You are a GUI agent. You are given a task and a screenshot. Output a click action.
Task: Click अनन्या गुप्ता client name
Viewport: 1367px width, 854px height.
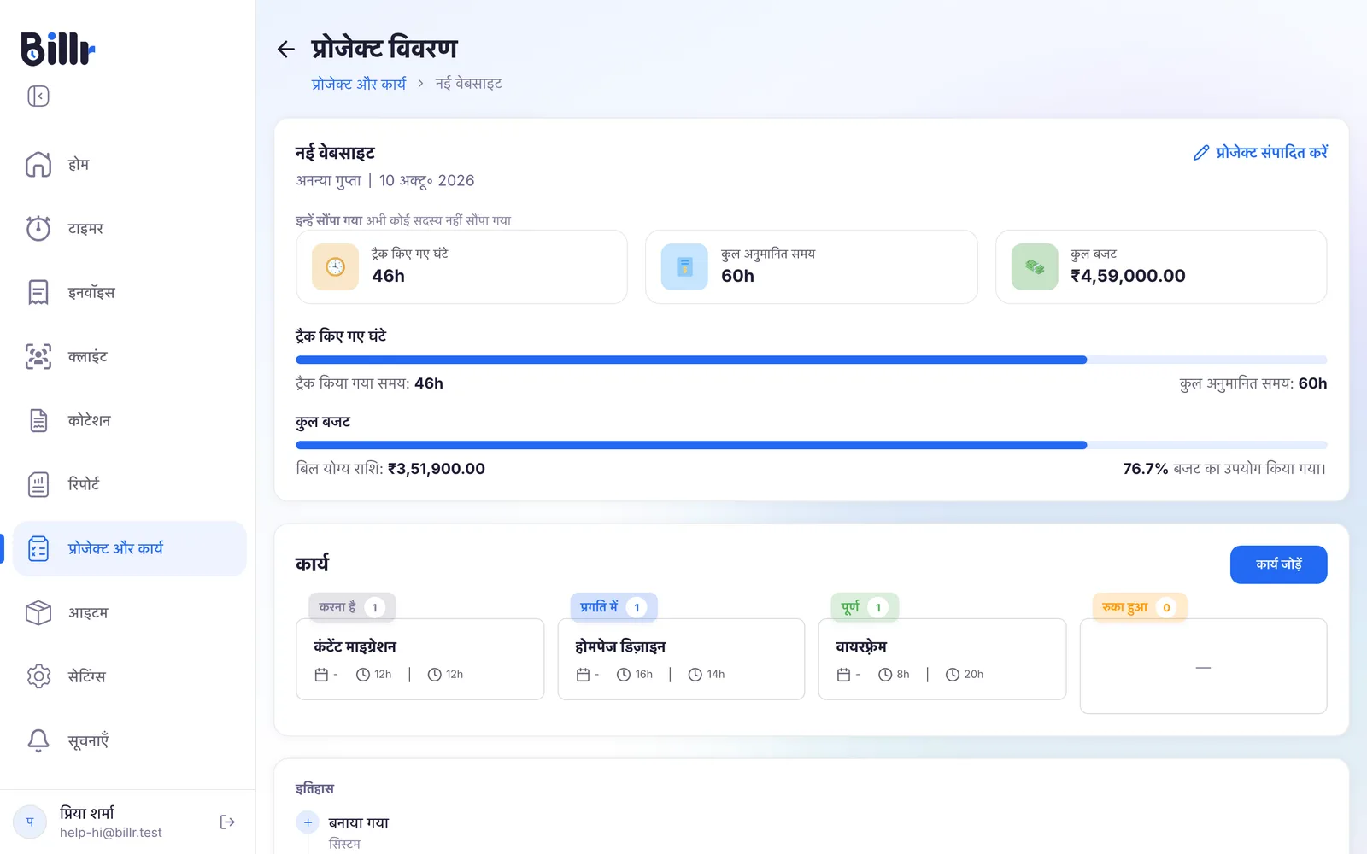tap(328, 181)
